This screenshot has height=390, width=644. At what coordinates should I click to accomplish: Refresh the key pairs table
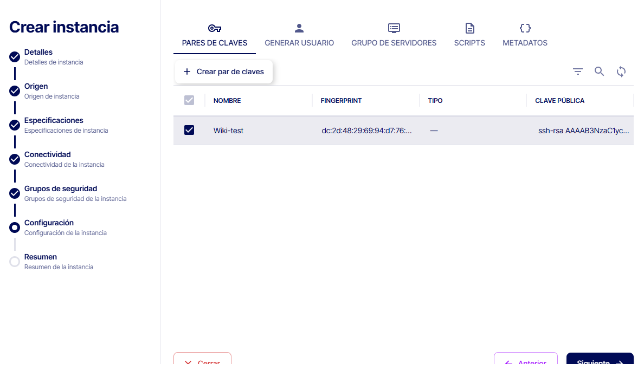(x=621, y=71)
